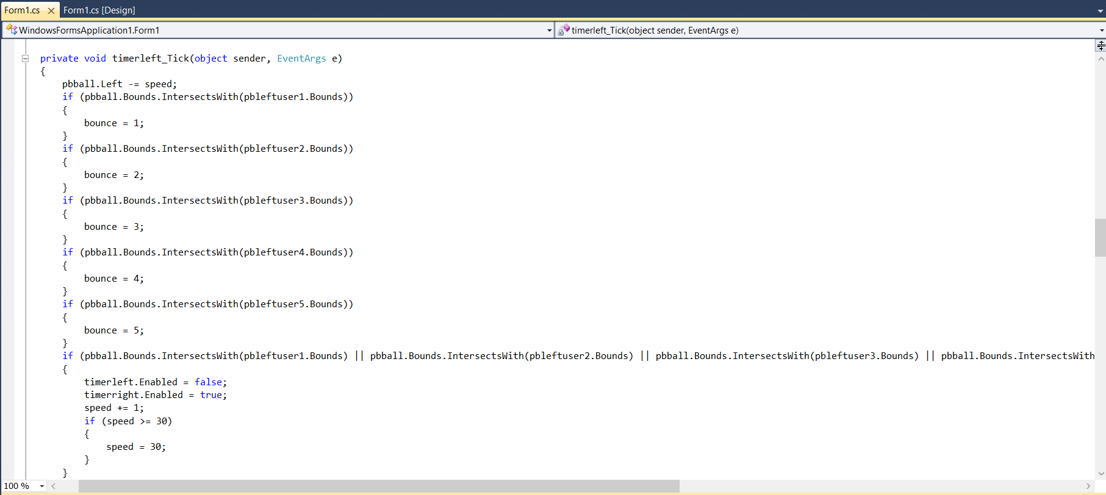Click the class icon beside WindowsFormsApplication1.Form1

click(x=12, y=30)
